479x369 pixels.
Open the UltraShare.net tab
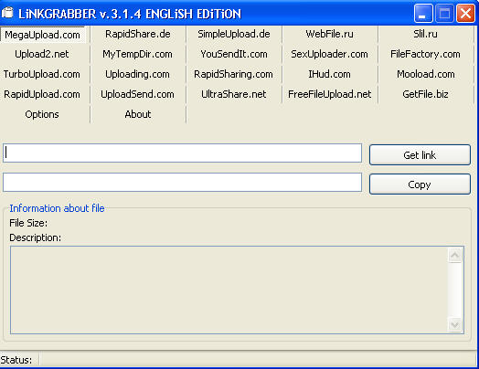pyautogui.click(x=234, y=94)
